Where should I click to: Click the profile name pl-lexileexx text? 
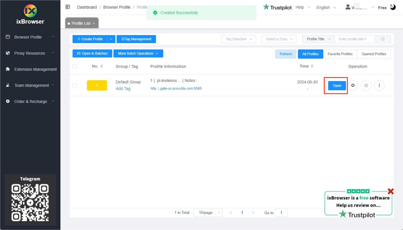coord(169,81)
